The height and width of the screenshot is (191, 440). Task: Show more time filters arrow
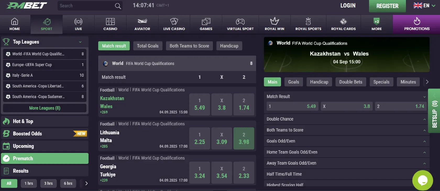[86, 183]
